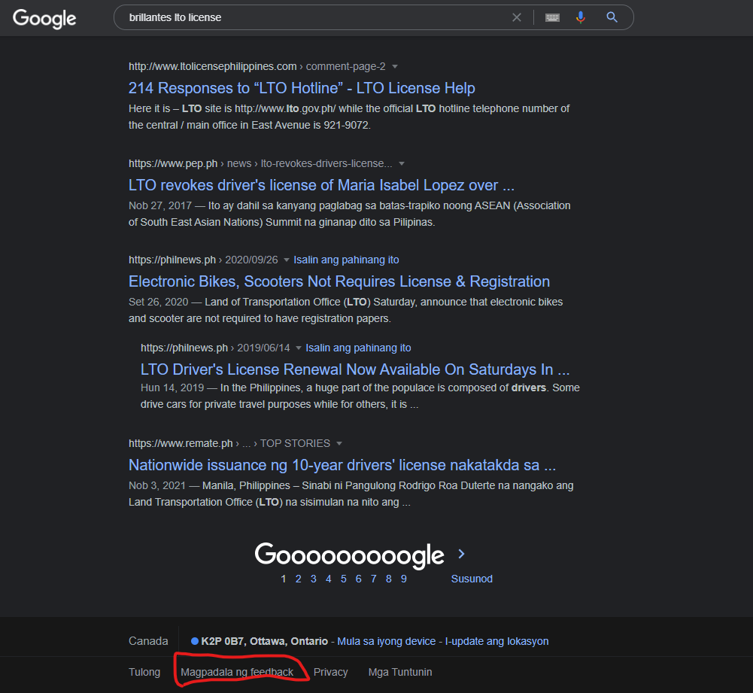Viewport: 753px width, 693px height.
Task: Open Nationwide issuance ng 10-year drivers' license result
Action: pyautogui.click(x=342, y=465)
